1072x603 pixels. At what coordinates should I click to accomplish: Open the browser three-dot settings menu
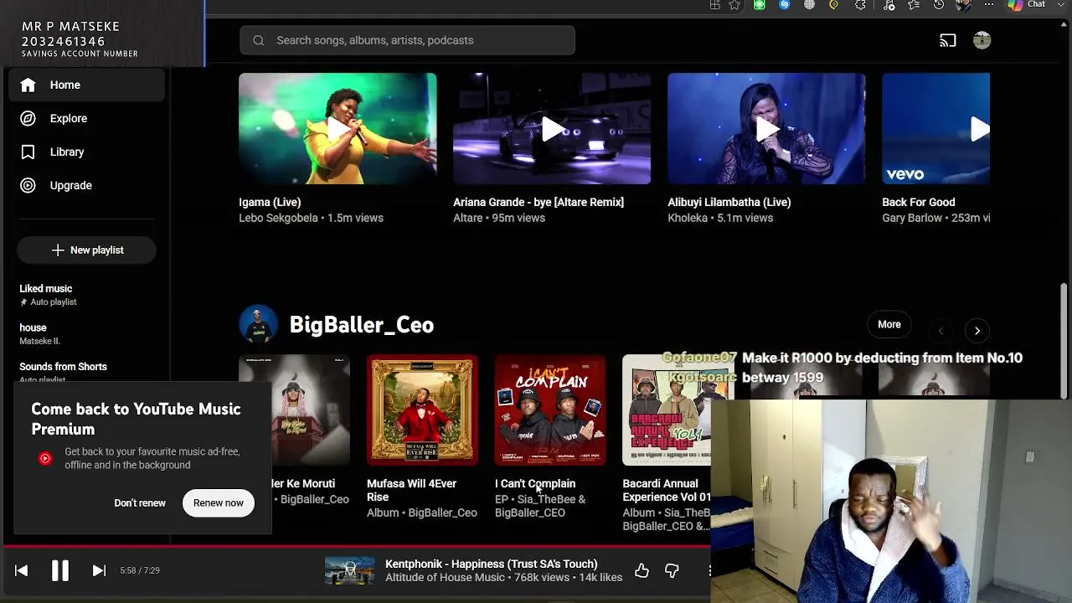989,5
